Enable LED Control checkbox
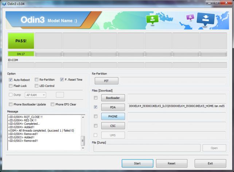 (x=36, y=86)
